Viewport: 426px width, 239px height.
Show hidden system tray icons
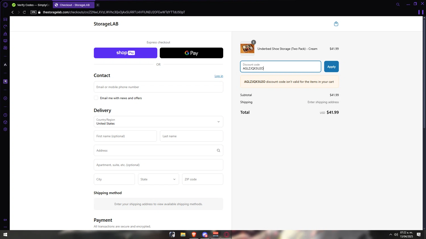[x=390, y=234]
